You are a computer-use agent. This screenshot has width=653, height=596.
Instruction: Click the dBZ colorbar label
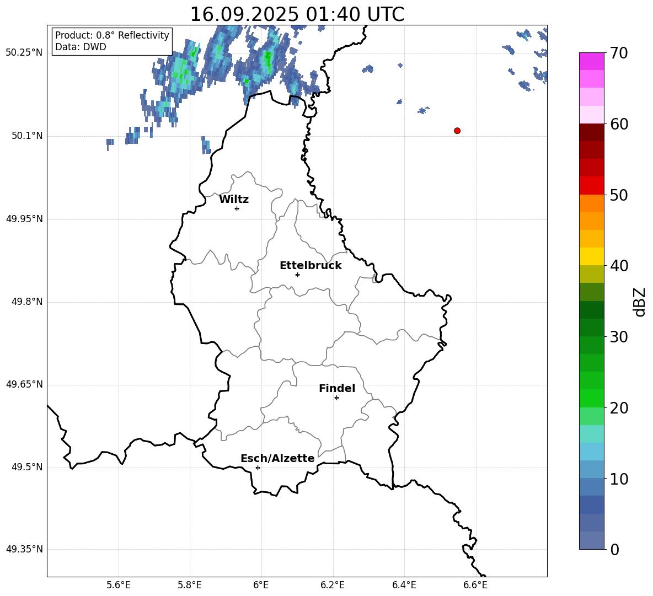point(639,302)
